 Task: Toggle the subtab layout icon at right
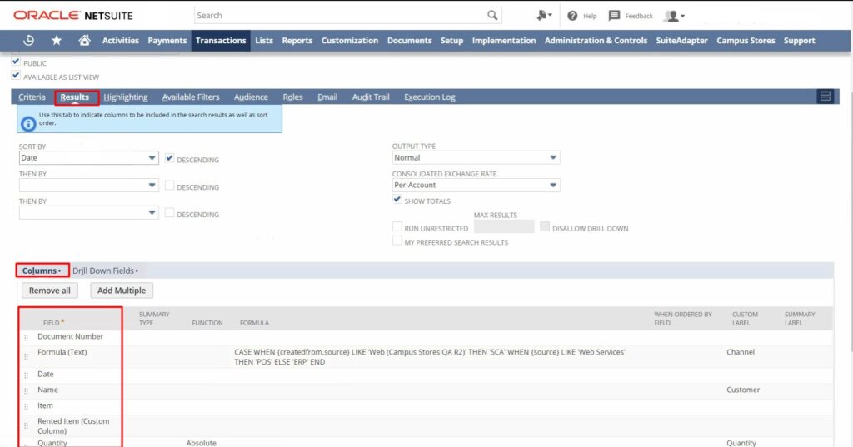(826, 97)
